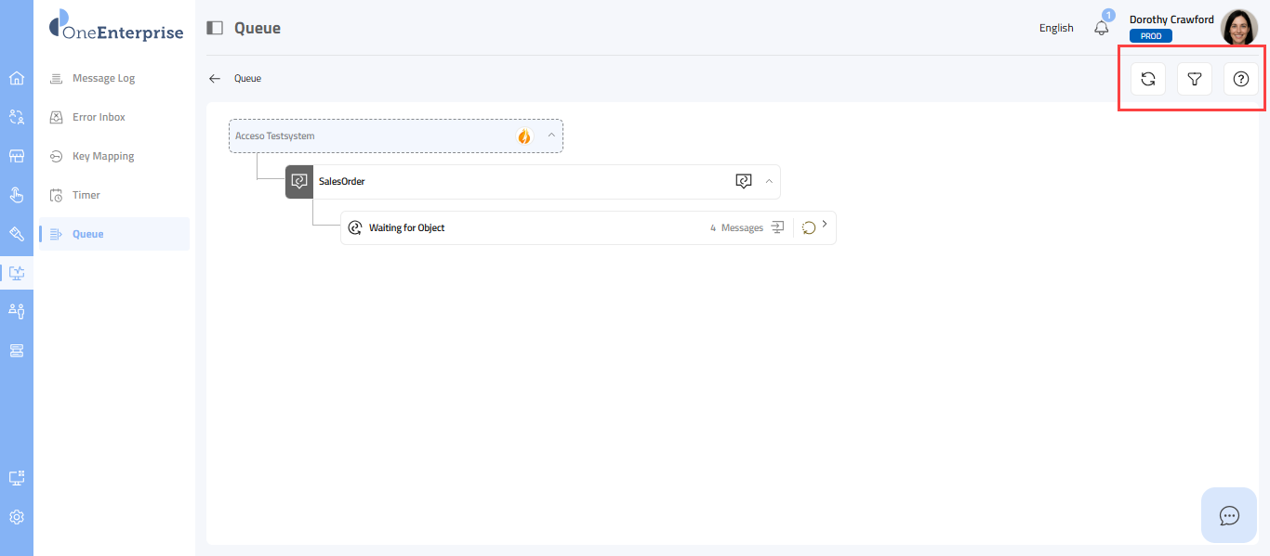
Task: Click the retry icon on Waiting for Object
Action: pyautogui.click(x=808, y=227)
